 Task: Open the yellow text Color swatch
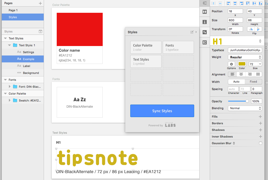(242, 64)
